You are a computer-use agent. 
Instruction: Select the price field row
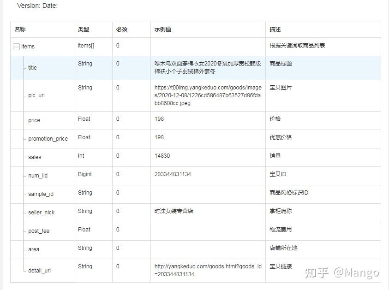34,120
